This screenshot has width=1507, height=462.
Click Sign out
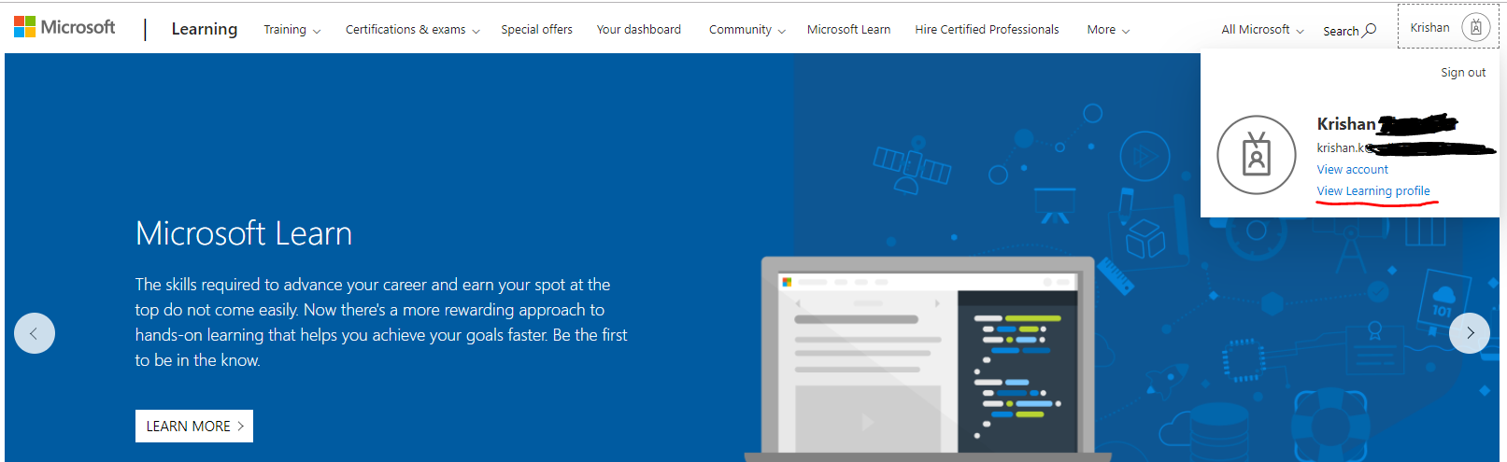(1463, 73)
